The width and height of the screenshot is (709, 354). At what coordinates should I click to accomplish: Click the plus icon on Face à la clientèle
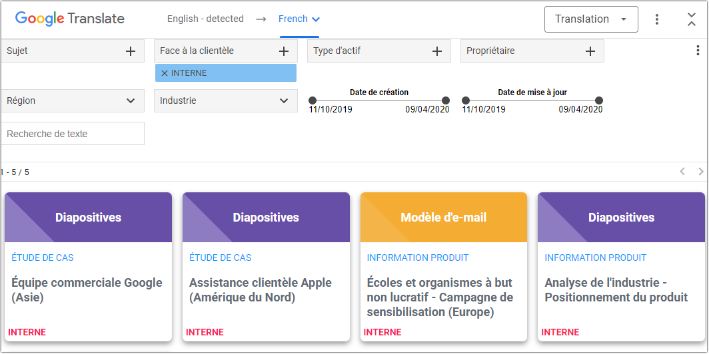click(x=284, y=51)
